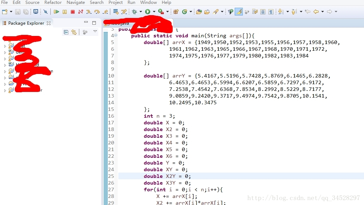Click the Next Annotation down-arrow icon
Screen dimensions: 364x205
tap(280, 12)
